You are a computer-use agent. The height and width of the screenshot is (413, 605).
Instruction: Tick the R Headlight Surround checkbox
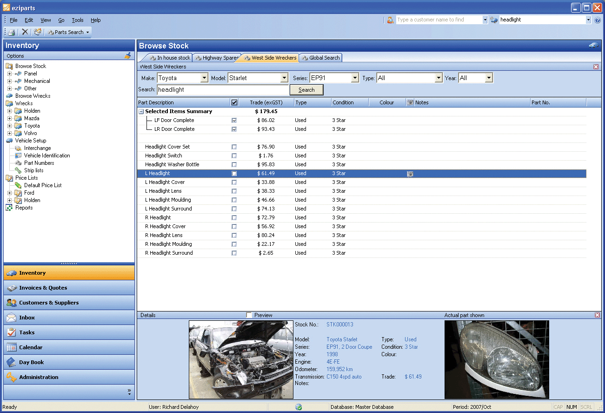234,253
